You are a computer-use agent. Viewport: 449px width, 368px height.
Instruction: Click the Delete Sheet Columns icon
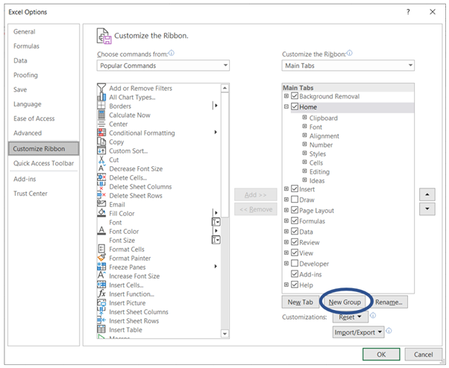pos(101,186)
